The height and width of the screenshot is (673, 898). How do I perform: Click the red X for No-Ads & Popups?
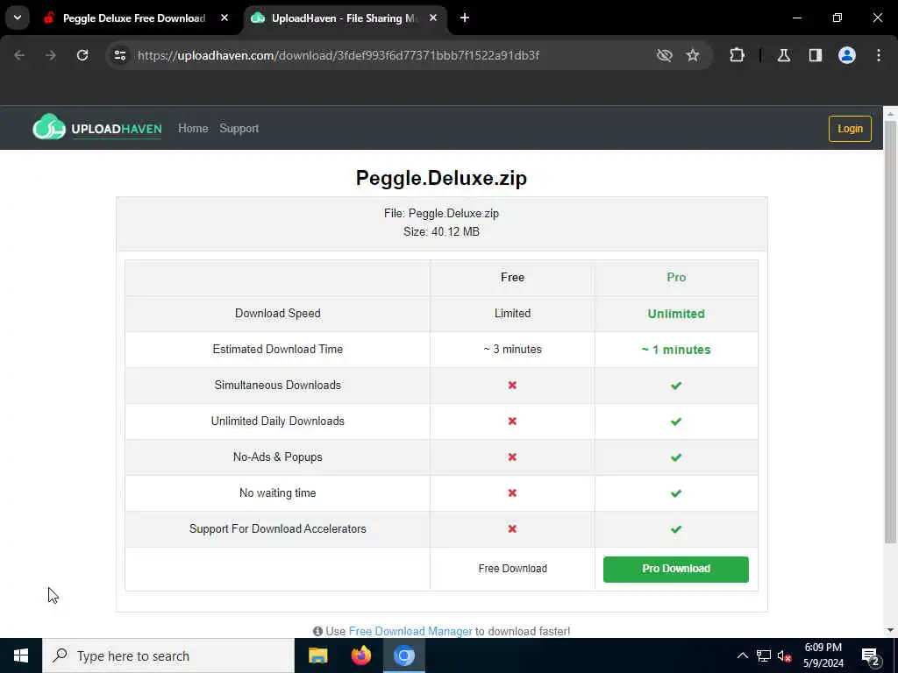(x=512, y=457)
